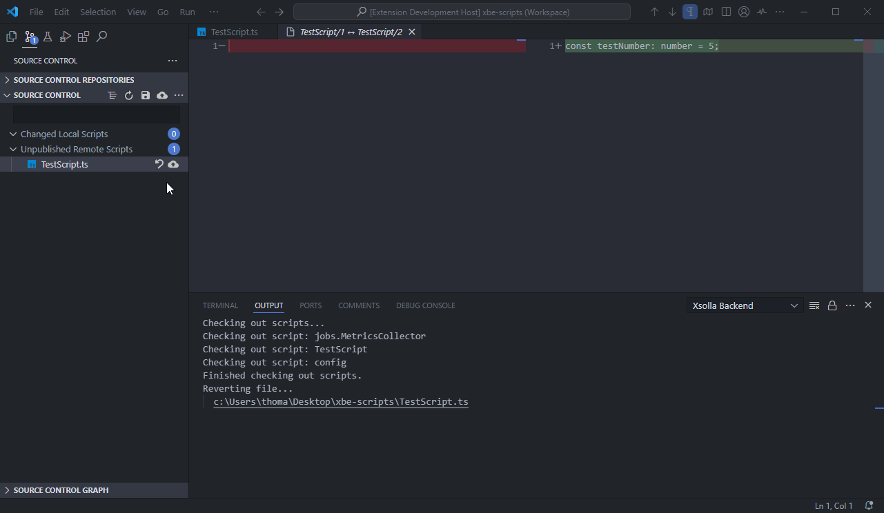Expand the SOURCE CONTROL REPOSITORIES section

94,80
